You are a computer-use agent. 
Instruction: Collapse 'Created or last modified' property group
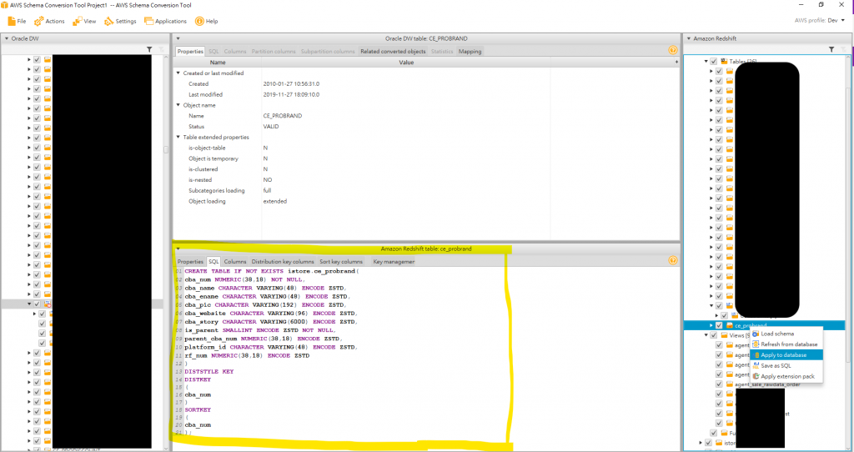point(178,73)
